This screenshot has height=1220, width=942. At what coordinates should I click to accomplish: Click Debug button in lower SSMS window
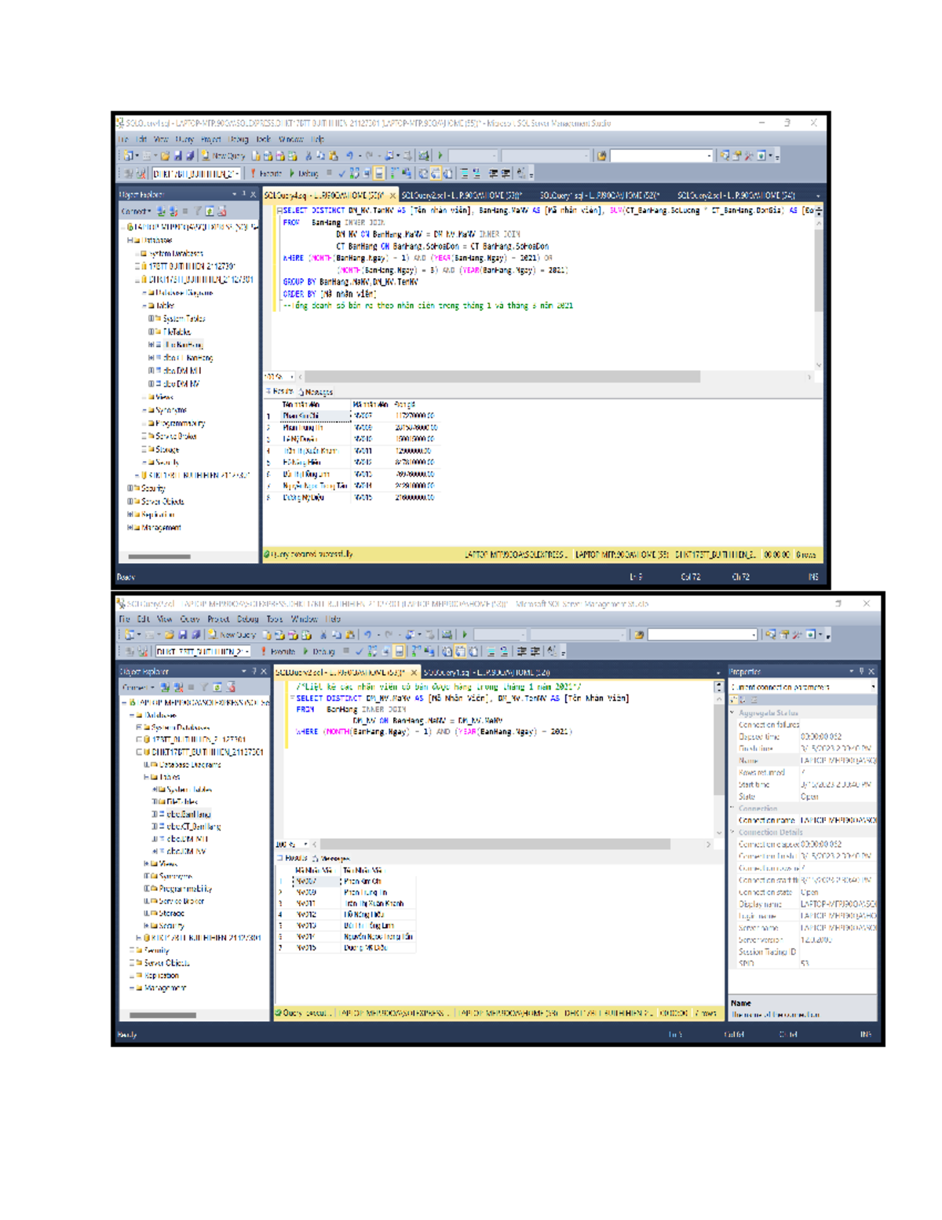click(x=318, y=651)
